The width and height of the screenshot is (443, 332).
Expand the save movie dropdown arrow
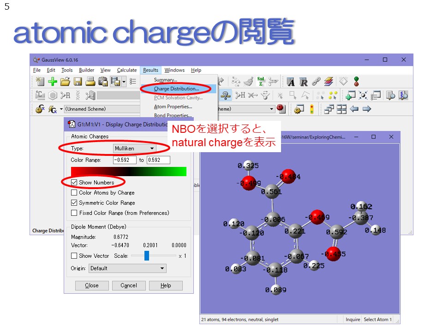tap(124, 82)
